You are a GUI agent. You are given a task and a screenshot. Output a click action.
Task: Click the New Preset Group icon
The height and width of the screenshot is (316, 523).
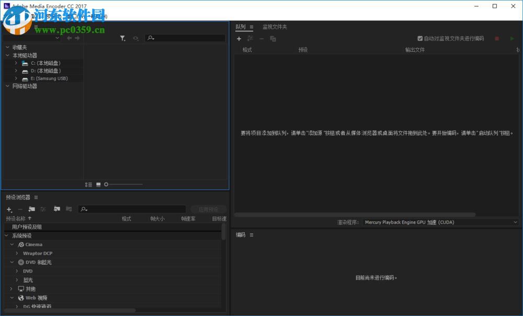(x=31, y=209)
